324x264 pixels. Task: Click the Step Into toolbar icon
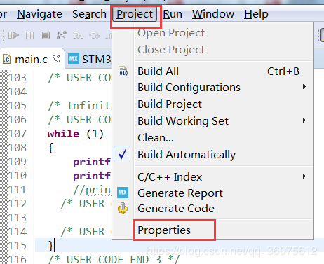78,36
